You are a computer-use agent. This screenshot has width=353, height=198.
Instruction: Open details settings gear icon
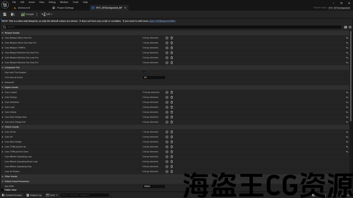coord(350,27)
